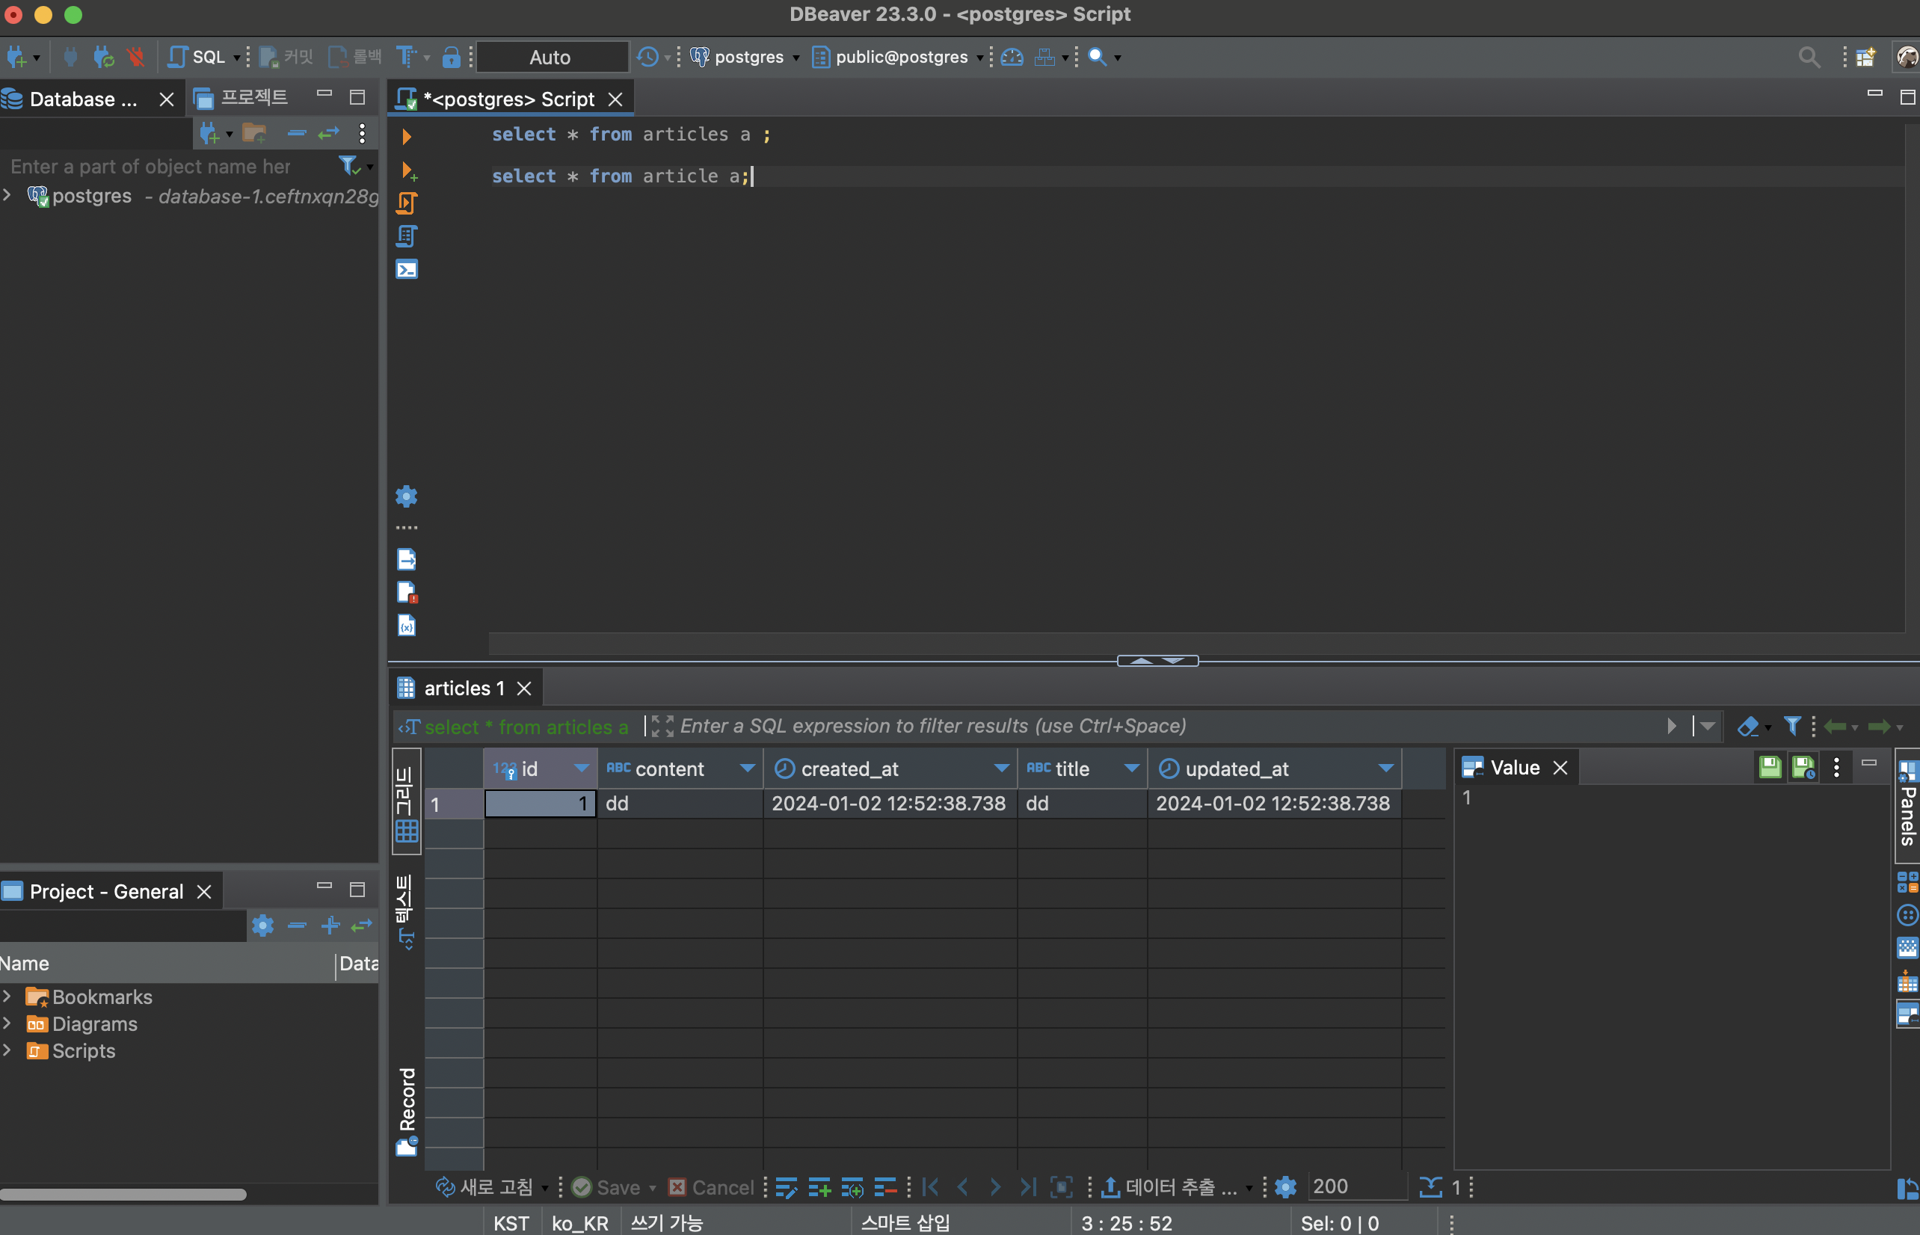1920x1235 pixels.
Task: Click the Save button in results toolbar
Action: pos(607,1187)
